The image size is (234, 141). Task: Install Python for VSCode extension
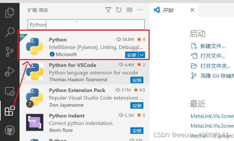pos(137,80)
